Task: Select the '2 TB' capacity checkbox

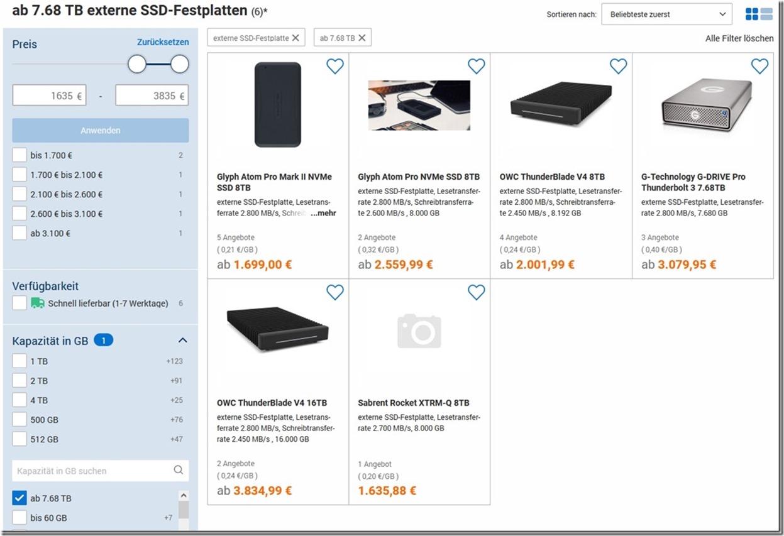Action: (19, 381)
